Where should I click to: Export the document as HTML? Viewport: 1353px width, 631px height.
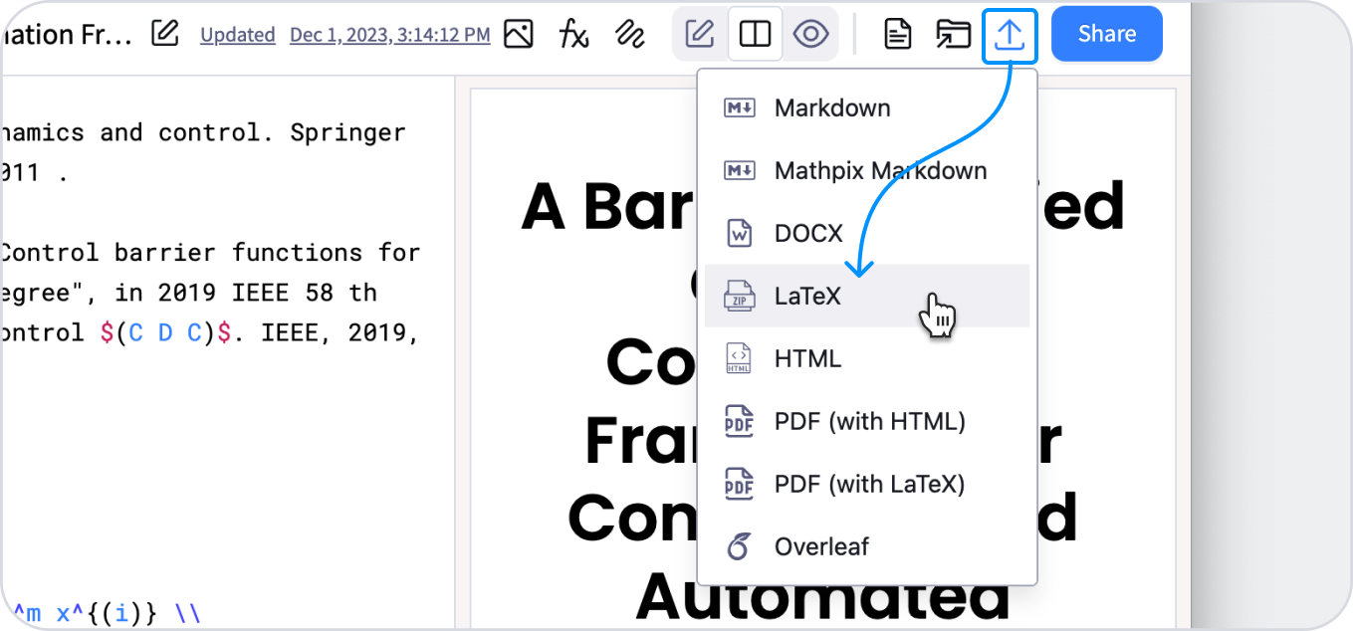tap(807, 358)
